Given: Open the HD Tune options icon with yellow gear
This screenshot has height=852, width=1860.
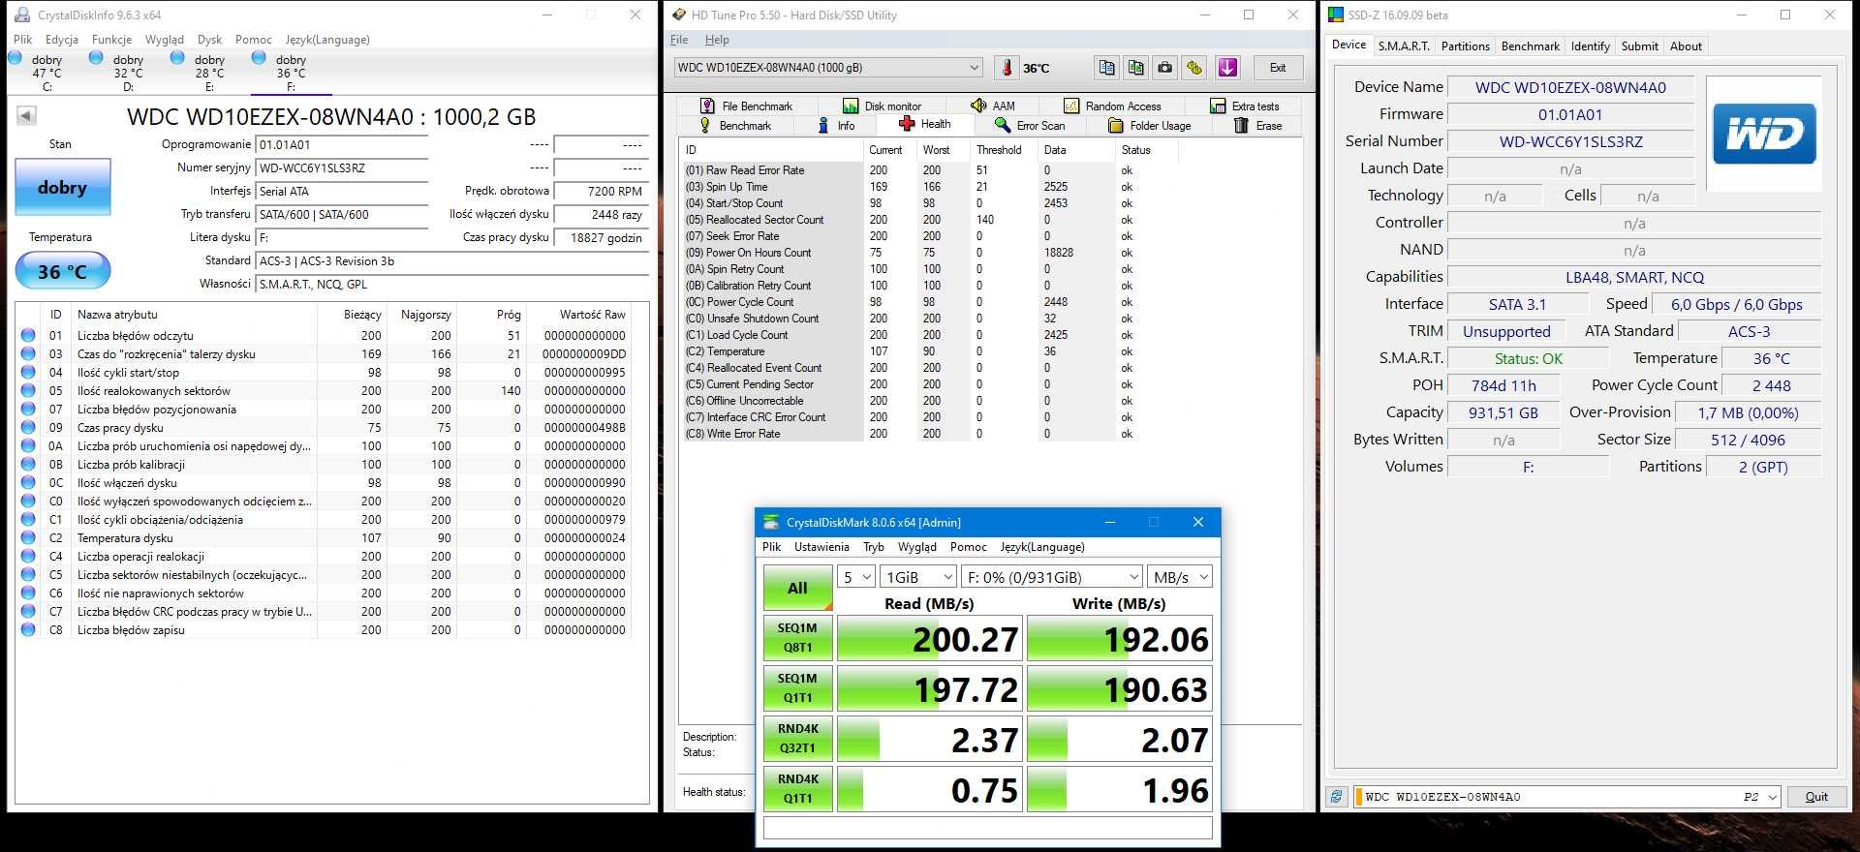Looking at the screenshot, I should tap(1194, 68).
